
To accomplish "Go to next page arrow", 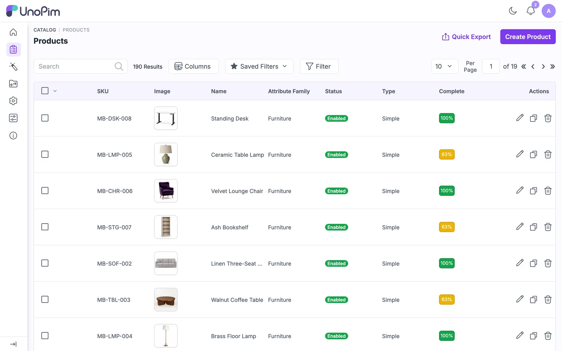I will click(x=543, y=66).
